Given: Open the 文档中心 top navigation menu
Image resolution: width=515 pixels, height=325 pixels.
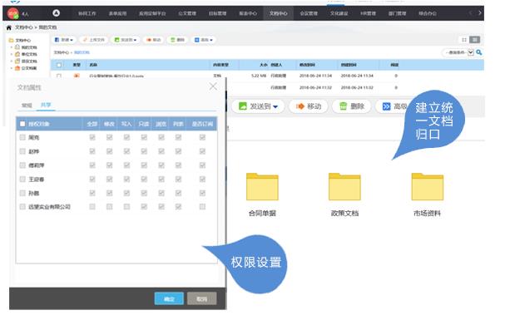Looking at the screenshot, I should pyautogui.click(x=278, y=13).
